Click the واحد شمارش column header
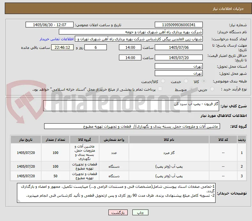This screenshot has width=252, height=221. pos(114,140)
